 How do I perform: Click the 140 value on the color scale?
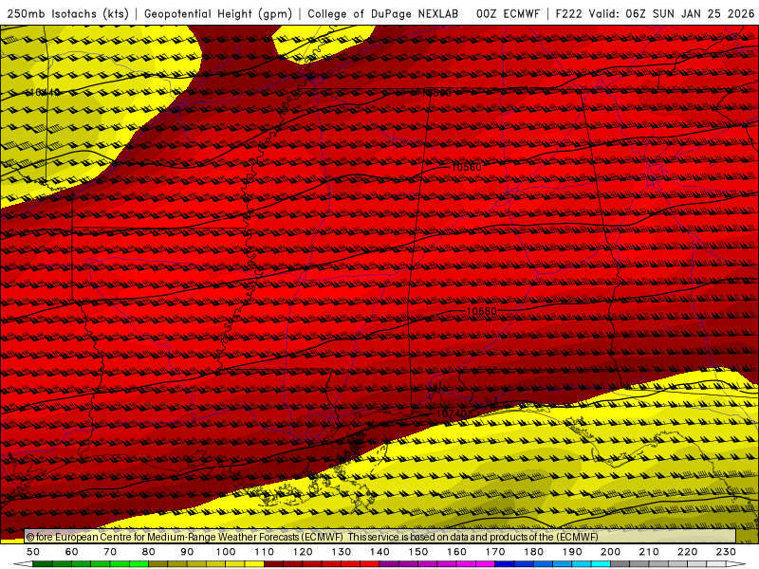tap(379, 552)
